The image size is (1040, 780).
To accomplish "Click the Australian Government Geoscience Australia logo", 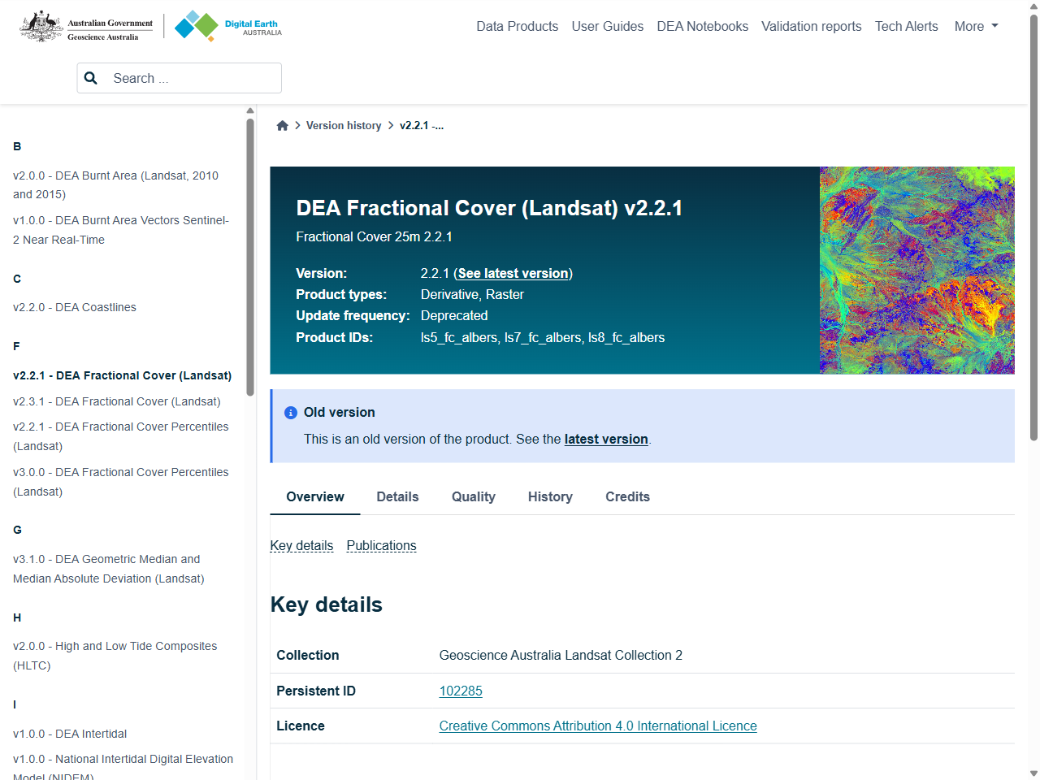I will click(x=87, y=27).
